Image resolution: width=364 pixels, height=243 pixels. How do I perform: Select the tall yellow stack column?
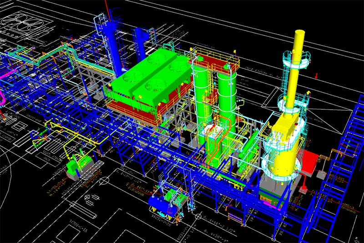pyautogui.click(x=295, y=72)
